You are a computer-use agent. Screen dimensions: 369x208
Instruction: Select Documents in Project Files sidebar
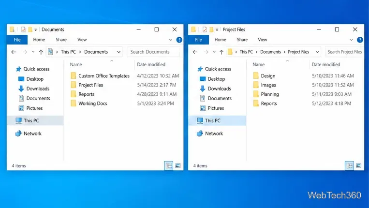click(216, 98)
